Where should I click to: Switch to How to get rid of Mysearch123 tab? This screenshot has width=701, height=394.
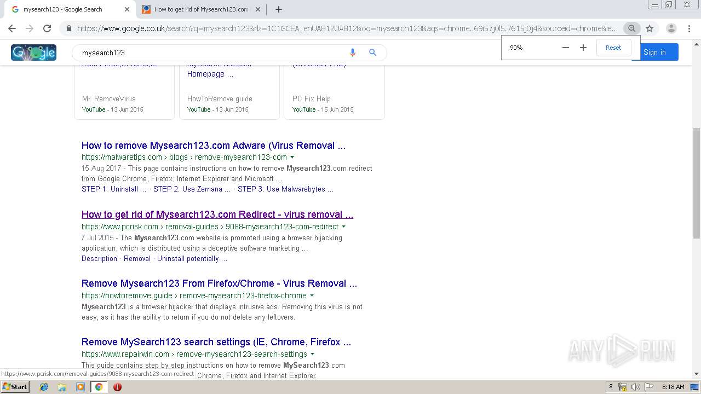(200, 9)
